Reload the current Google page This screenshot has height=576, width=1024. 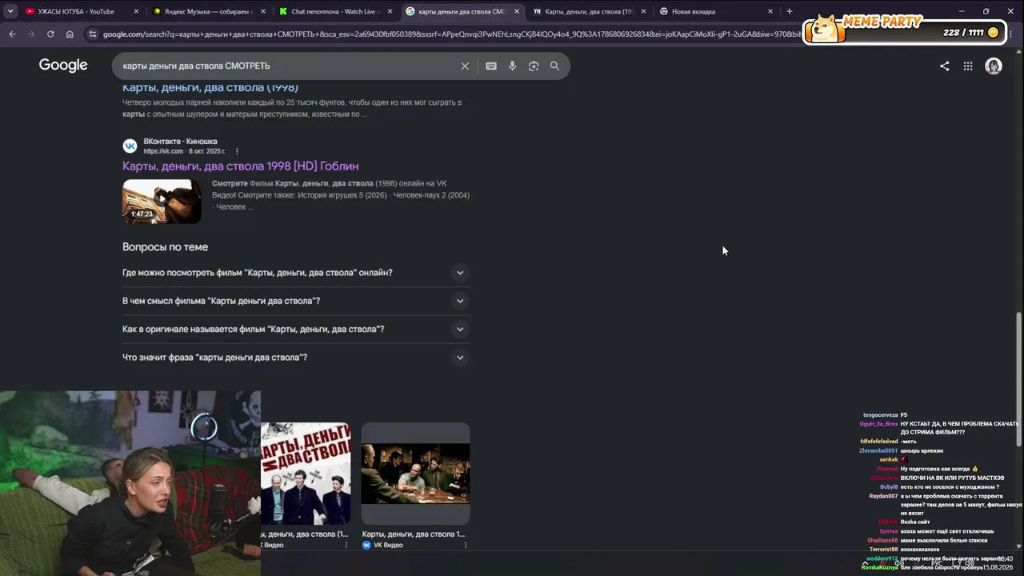point(50,34)
